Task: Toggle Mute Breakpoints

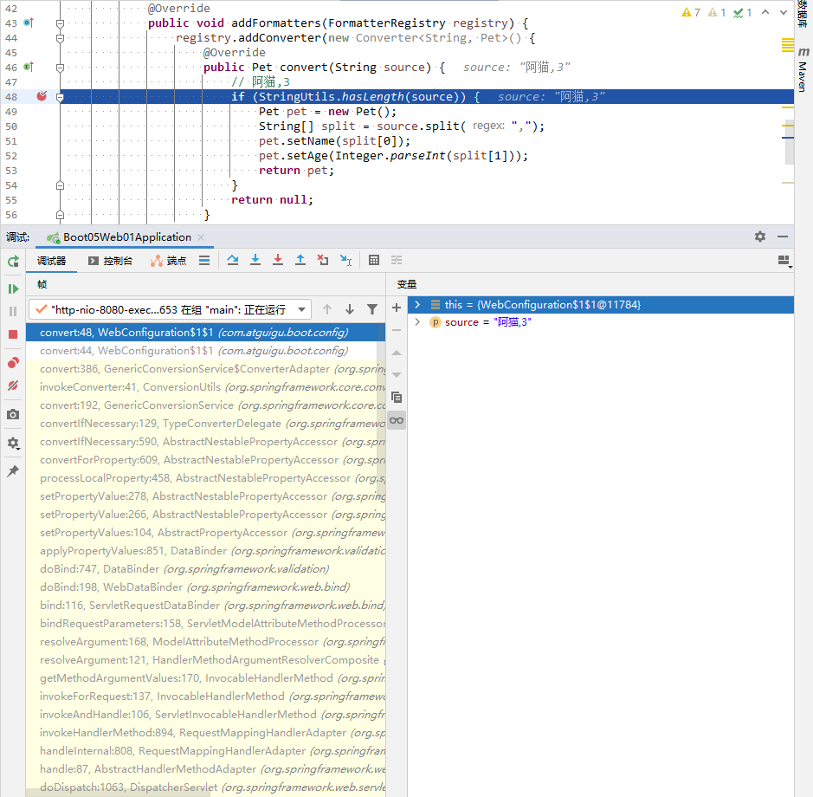Action: click(14, 386)
